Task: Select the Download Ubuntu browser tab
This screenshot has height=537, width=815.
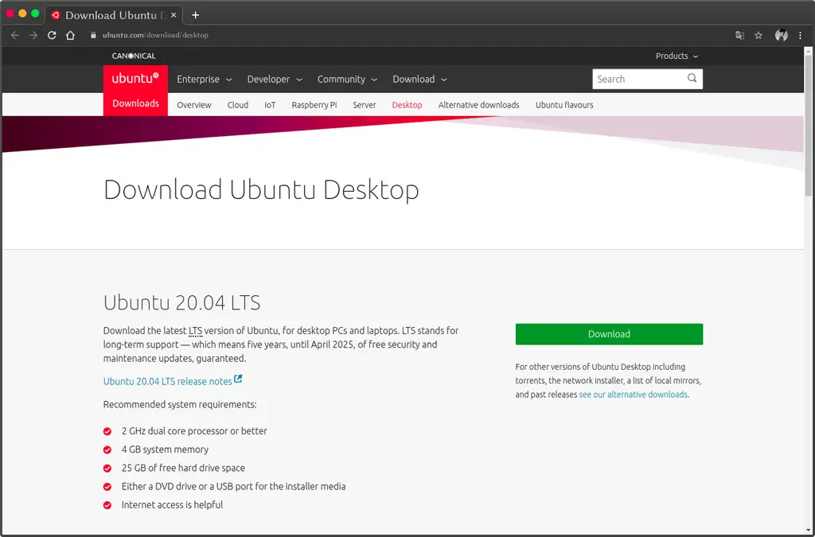Action: 113,15
